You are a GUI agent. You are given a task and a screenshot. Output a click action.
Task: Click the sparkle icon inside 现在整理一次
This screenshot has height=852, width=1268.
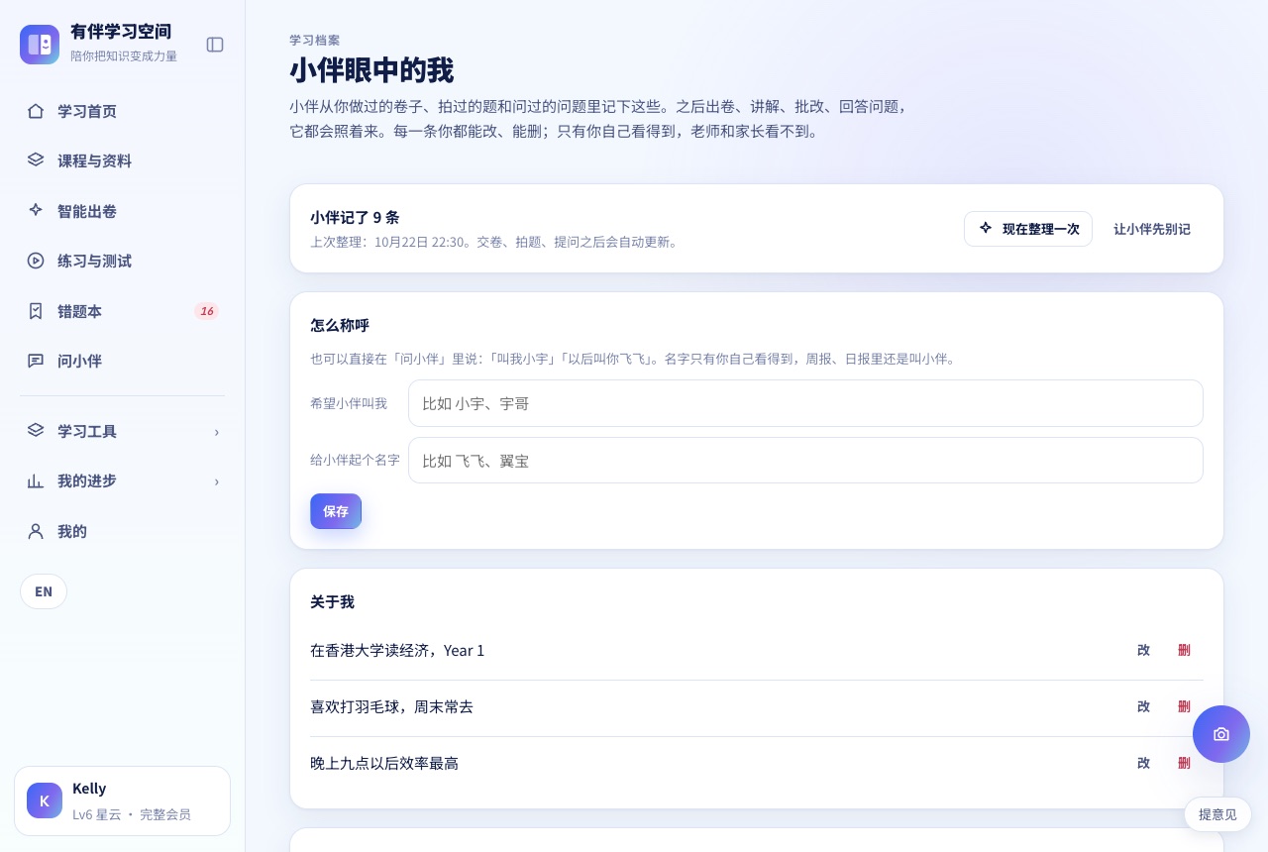coord(986,228)
